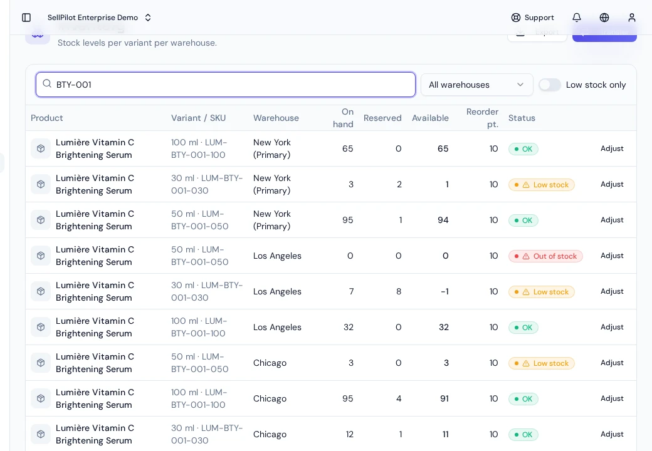This screenshot has width=652, height=451.
Task: Click the search field containing BTY-001
Action: click(x=225, y=85)
